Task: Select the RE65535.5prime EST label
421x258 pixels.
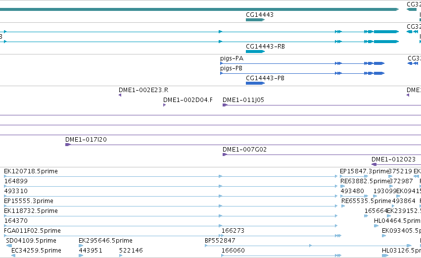Action: [366, 201]
